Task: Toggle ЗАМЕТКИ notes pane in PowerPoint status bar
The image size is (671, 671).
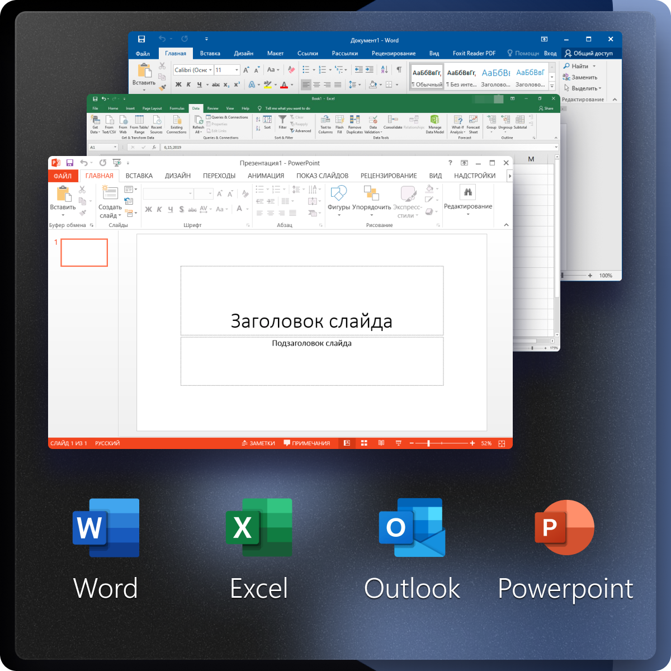Action: click(258, 443)
